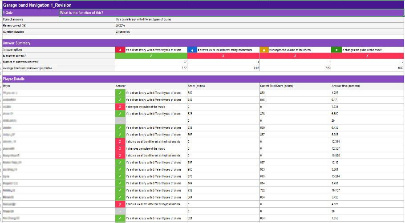Select the 732 cell in the Score (points) column

click(223, 190)
